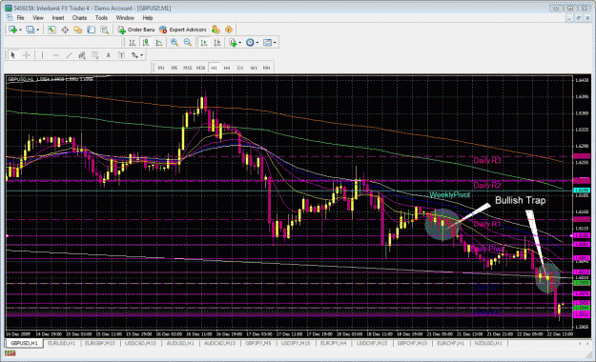Image resolution: width=596 pixels, height=362 pixels.
Task: Select the Cursor arrow tool
Action: (13, 55)
